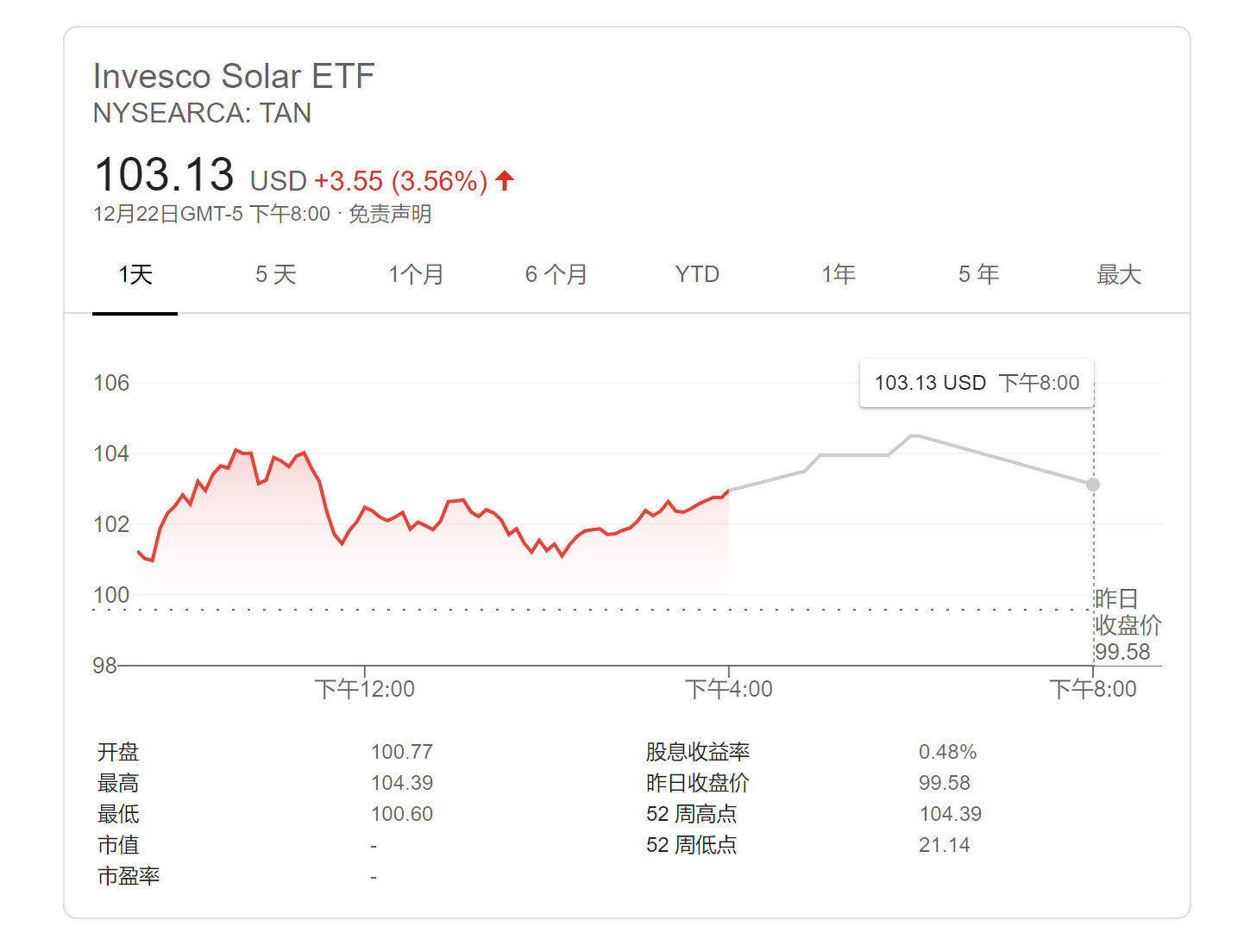Click the gray after-hours endpoint dot

coord(1093,485)
